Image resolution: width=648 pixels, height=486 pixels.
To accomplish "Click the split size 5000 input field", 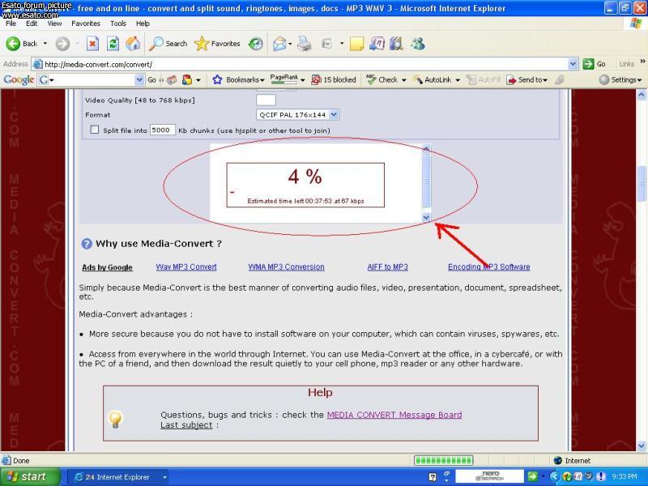I will pos(163,130).
